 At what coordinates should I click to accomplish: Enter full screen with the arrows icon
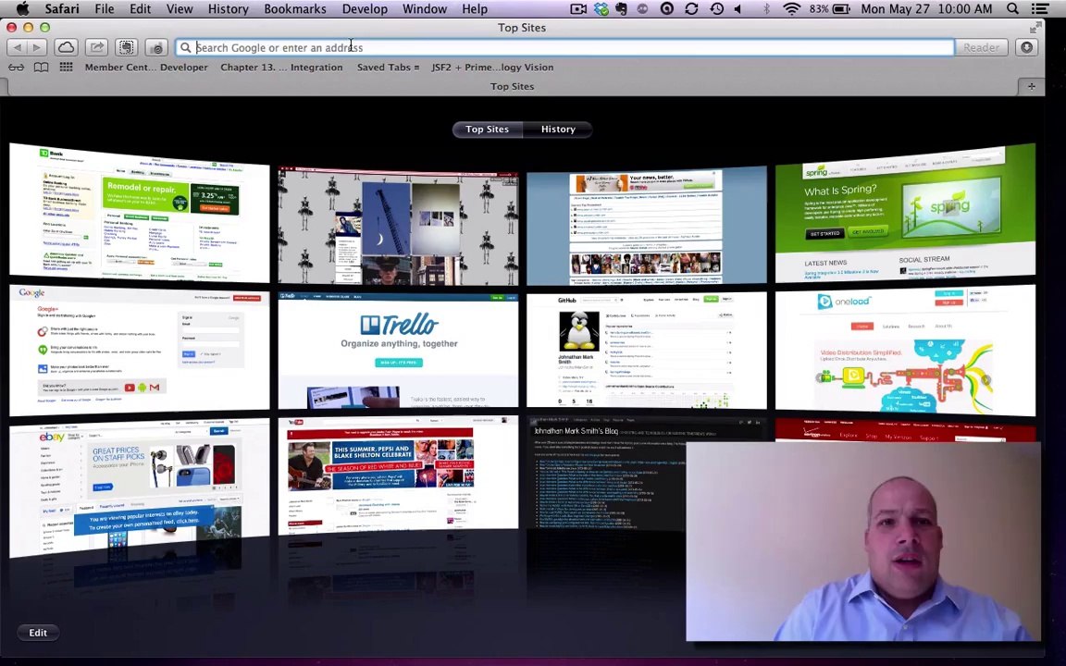pyautogui.click(x=1035, y=27)
